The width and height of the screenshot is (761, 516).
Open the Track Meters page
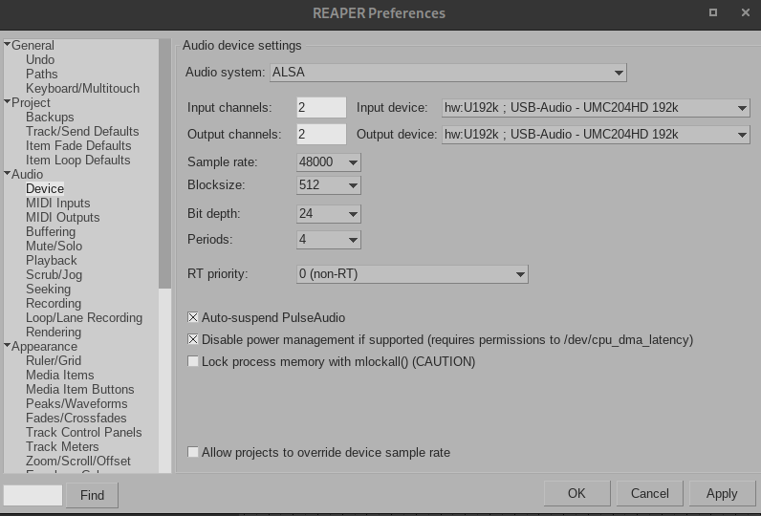coord(62,446)
